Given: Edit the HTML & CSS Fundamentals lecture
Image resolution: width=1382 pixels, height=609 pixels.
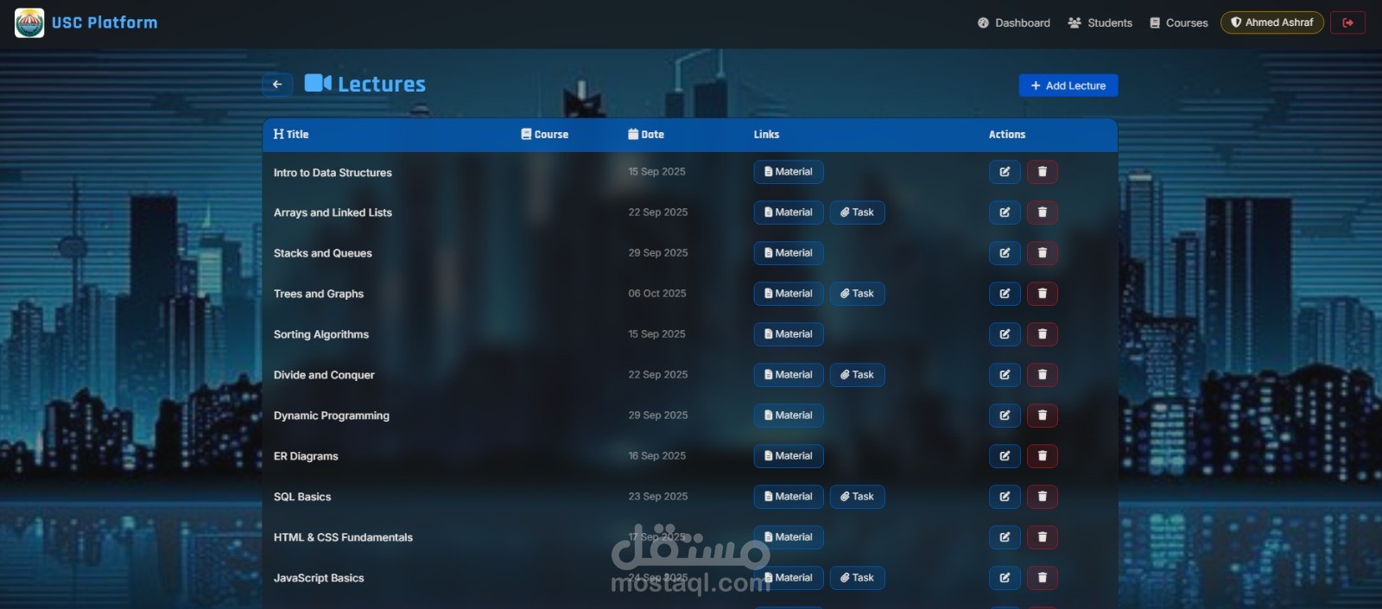Looking at the screenshot, I should tap(1005, 537).
